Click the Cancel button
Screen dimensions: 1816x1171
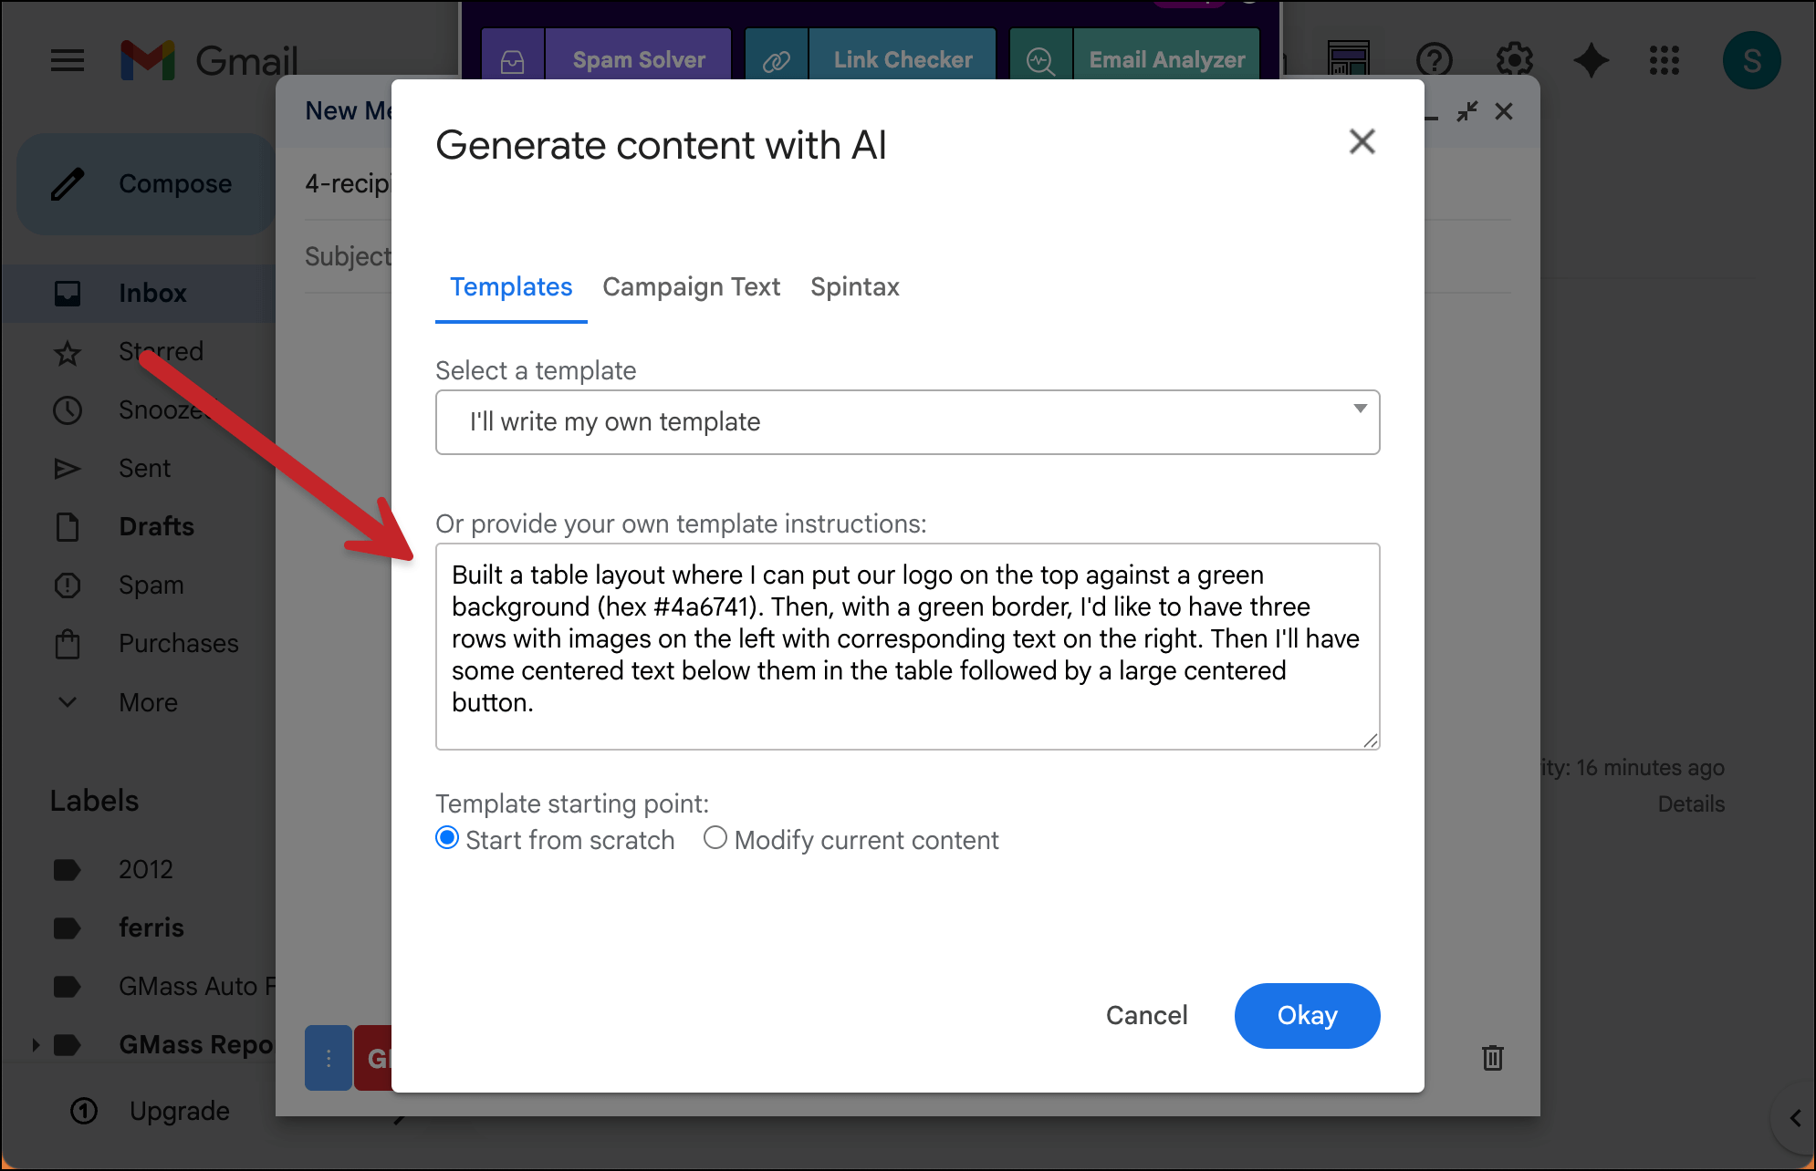tap(1146, 1015)
